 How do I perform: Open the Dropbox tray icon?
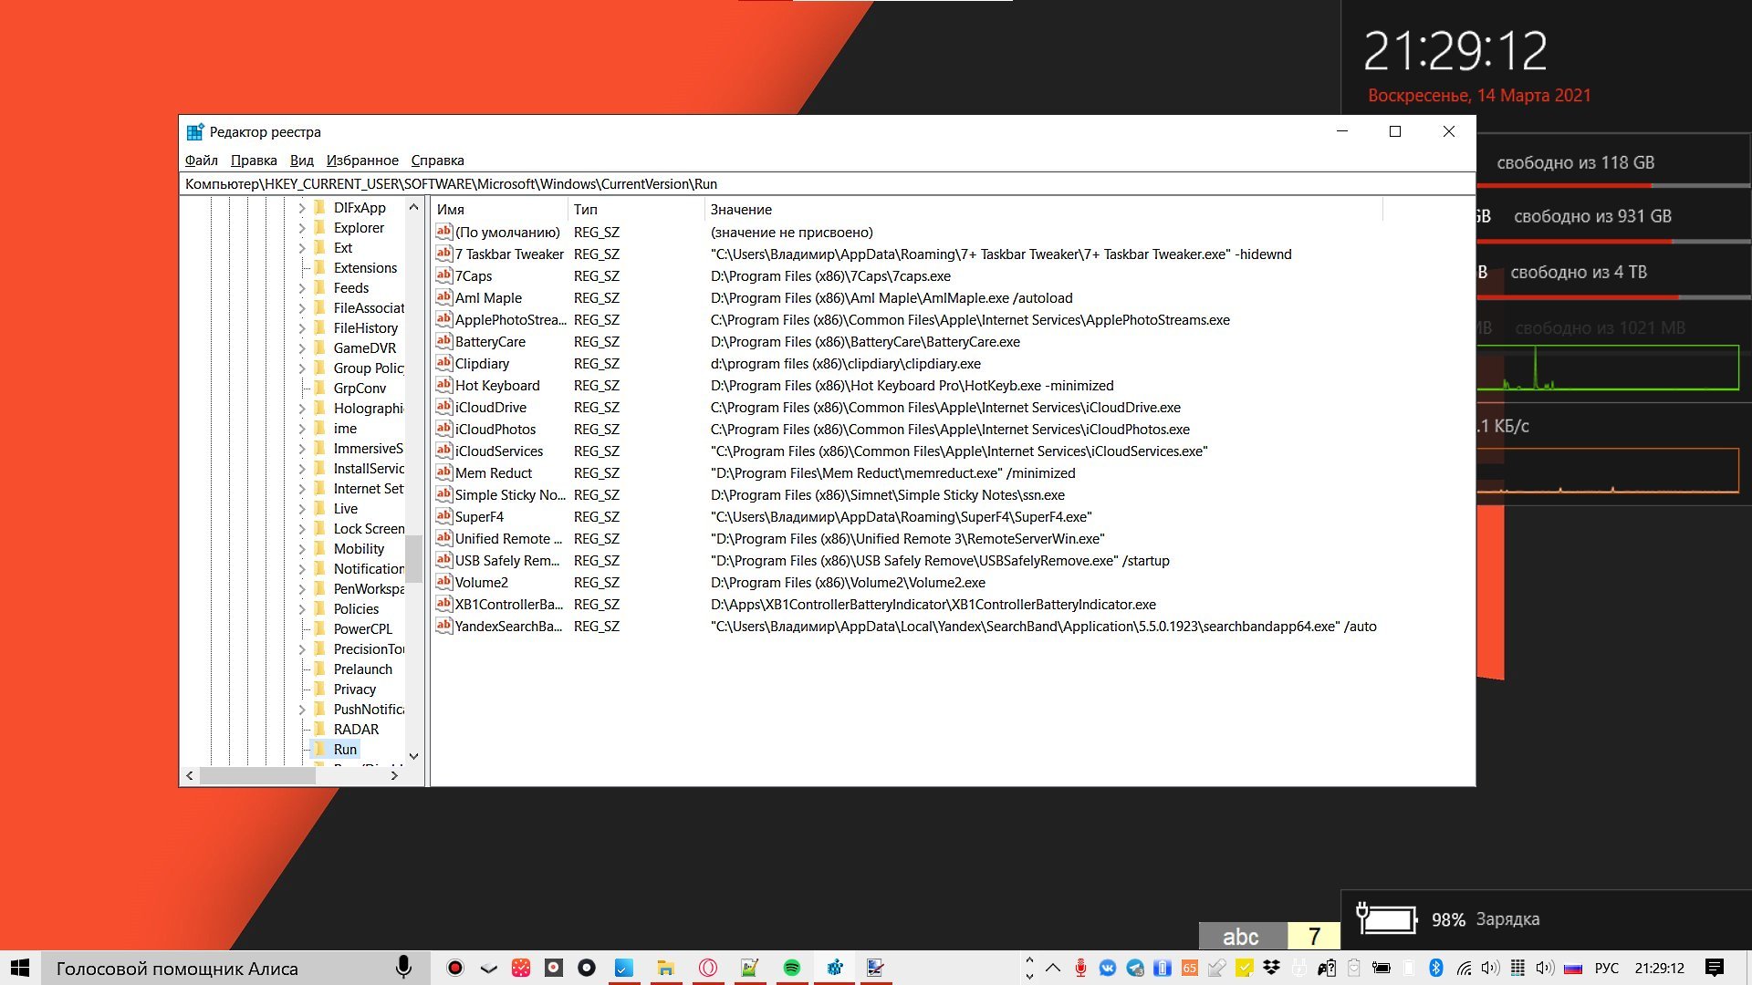click(x=1271, y=968)
